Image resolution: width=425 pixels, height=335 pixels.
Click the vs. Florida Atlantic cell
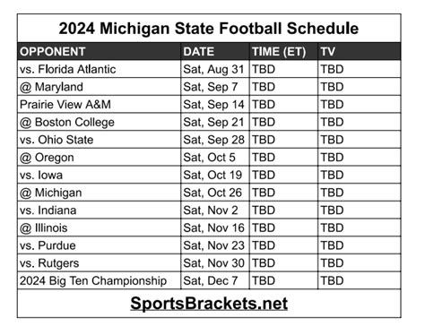coord(100,69)
